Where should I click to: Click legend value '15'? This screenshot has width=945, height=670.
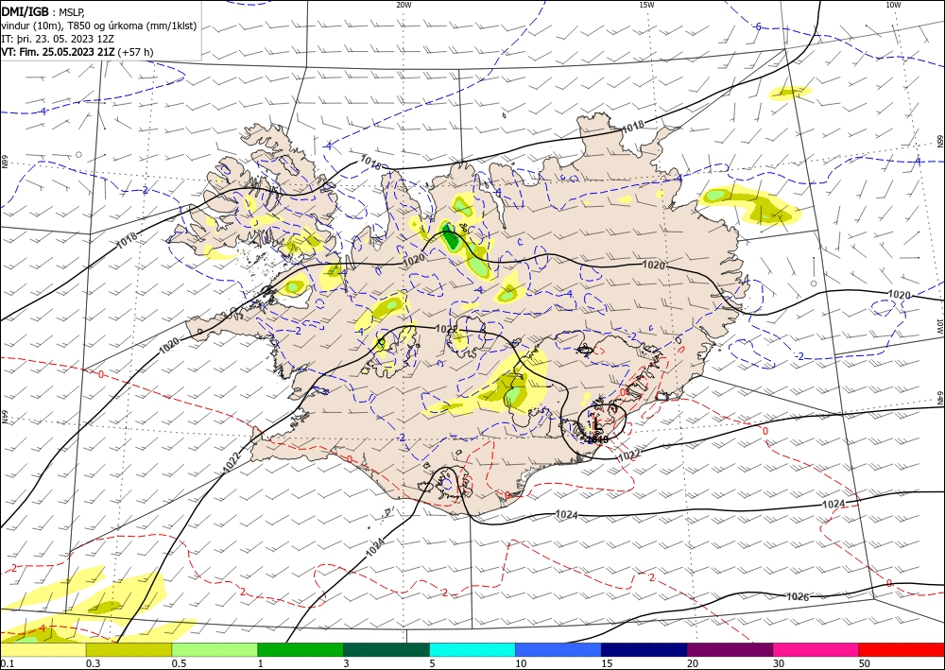(607, 663)
